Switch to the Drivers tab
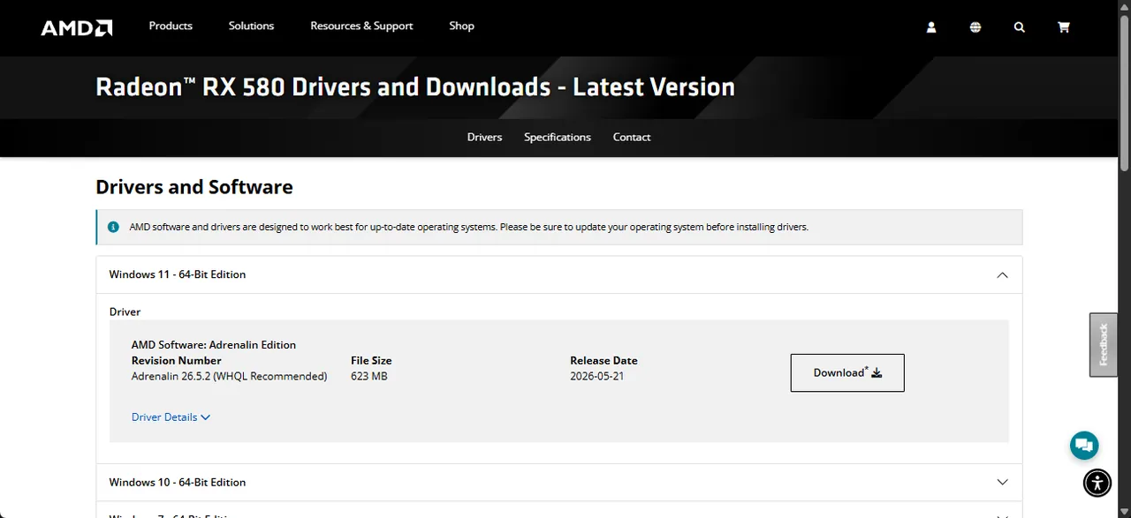 coord(484,137)
